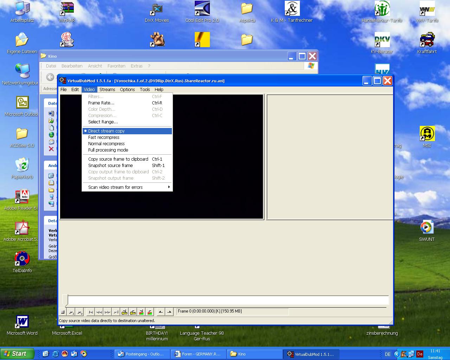Click the DE language indicator in tray
The width and height of the screenshot is (450, 360).
(387, 354)
